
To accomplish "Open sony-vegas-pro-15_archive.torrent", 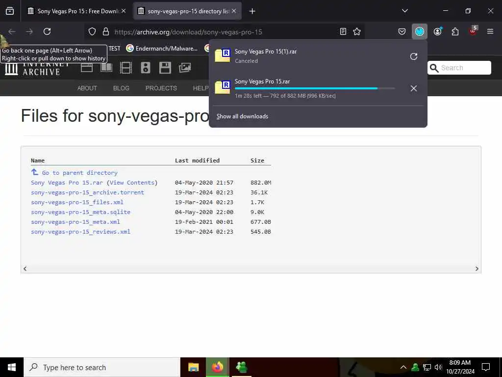I will [87, 192].
